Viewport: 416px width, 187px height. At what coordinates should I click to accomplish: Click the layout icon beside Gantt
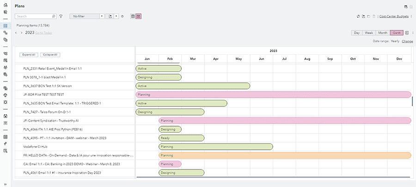click(x=407, y=33)
